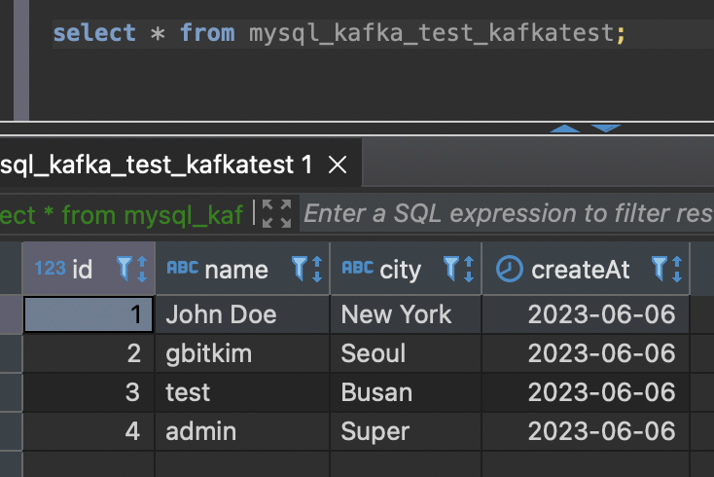Image resolution: width=714 pixels, height=477 pixels.
Task: Click the clock icon of createAt column
Action: (509, 269)
